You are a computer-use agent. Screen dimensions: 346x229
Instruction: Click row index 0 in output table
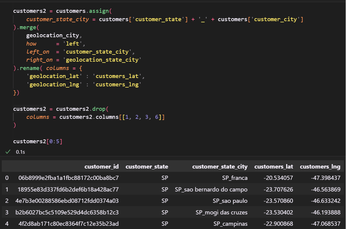click(x=7, y=178)
